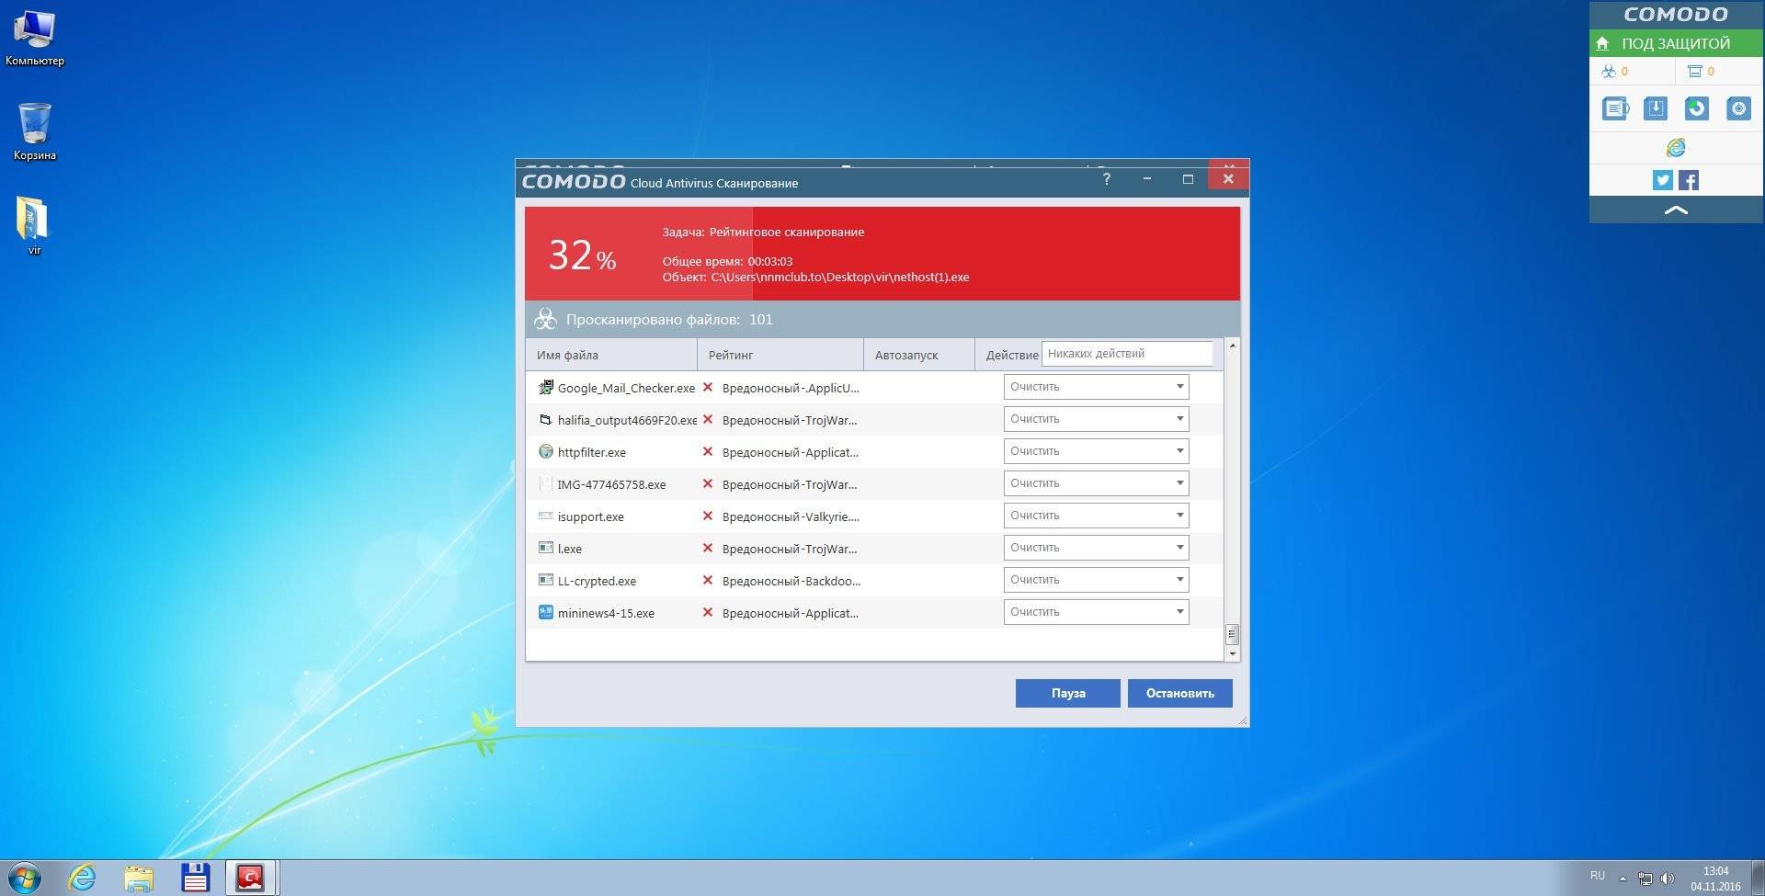Open action dropdown for isupport.exe
Viewport: 1765px width, 896px height.
[1096, 516]
